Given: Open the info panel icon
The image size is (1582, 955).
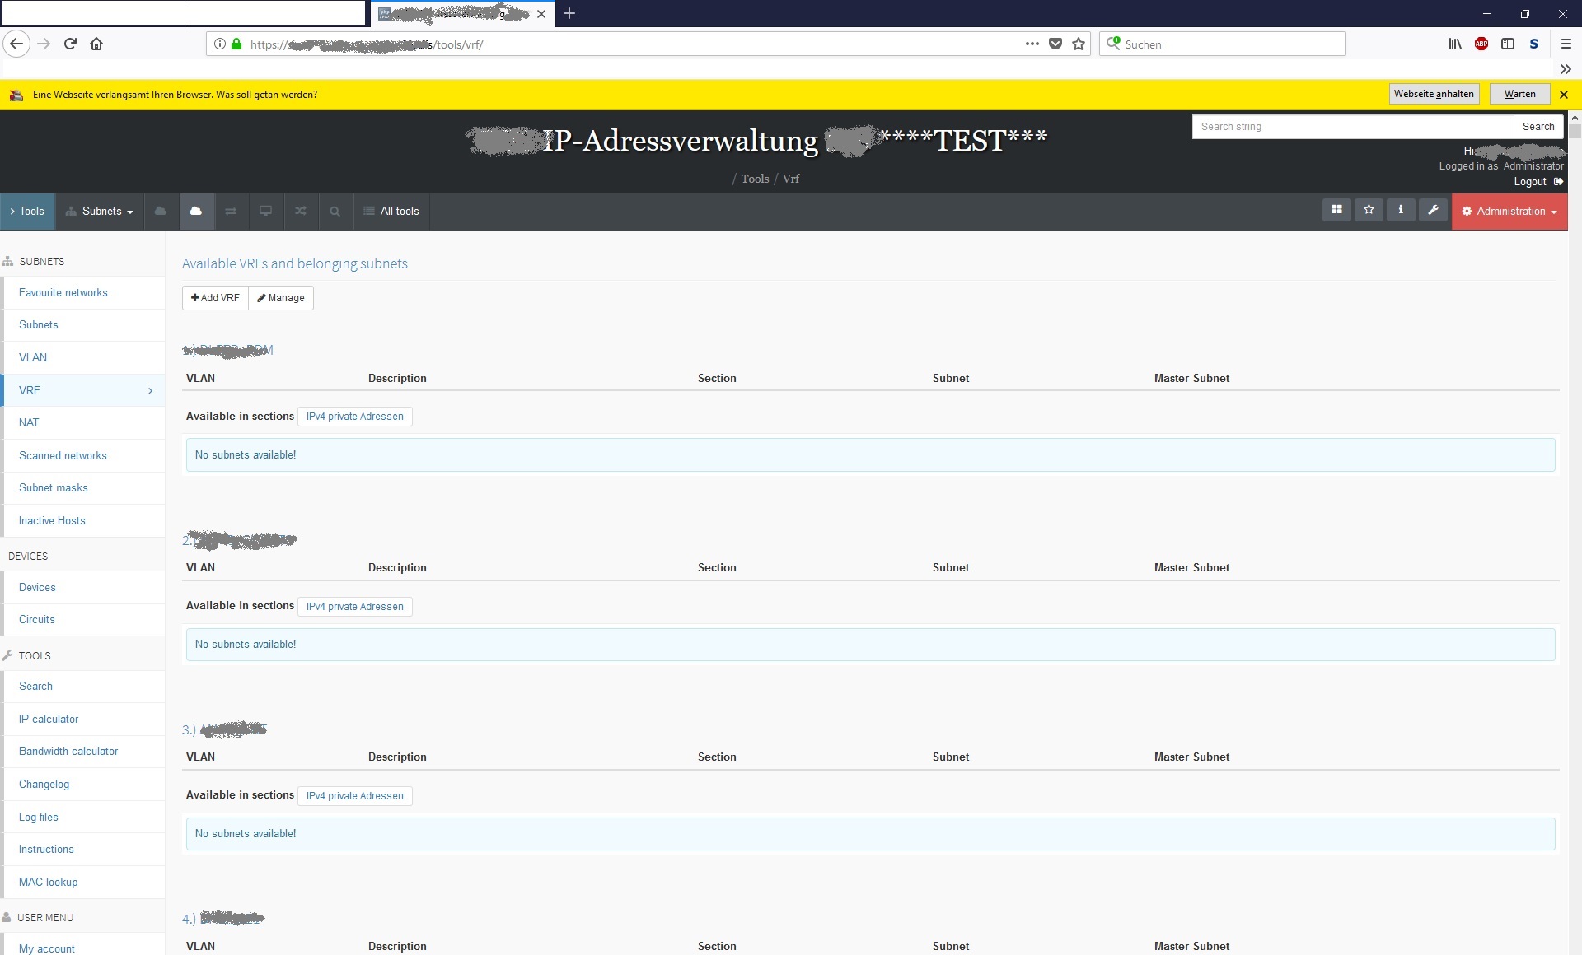Looking at the screenshot, I should point(1400,211).
